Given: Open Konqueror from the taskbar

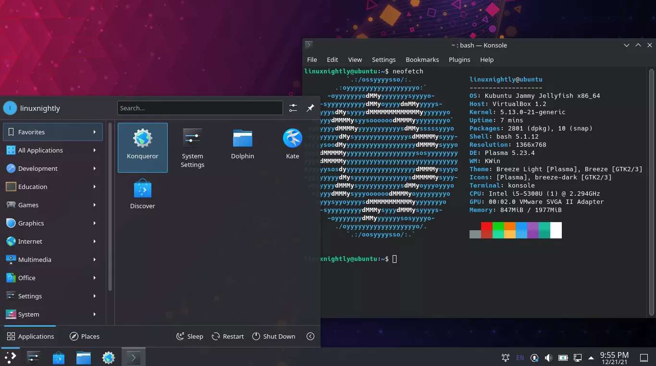Looking at the screenshot, I should (109, 357).
